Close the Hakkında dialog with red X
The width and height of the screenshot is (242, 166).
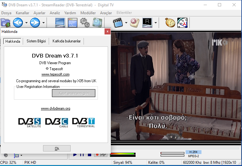[x=107, y=32]
